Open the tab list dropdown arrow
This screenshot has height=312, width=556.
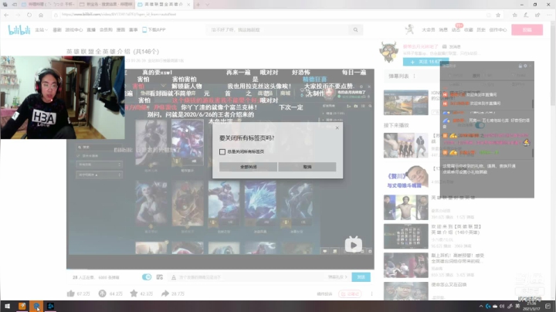click(x=208, y=5)
